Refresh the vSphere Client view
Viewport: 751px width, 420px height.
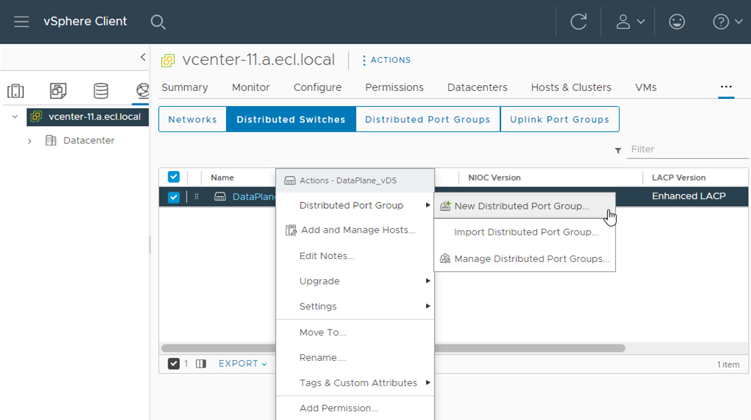(578, 22)
